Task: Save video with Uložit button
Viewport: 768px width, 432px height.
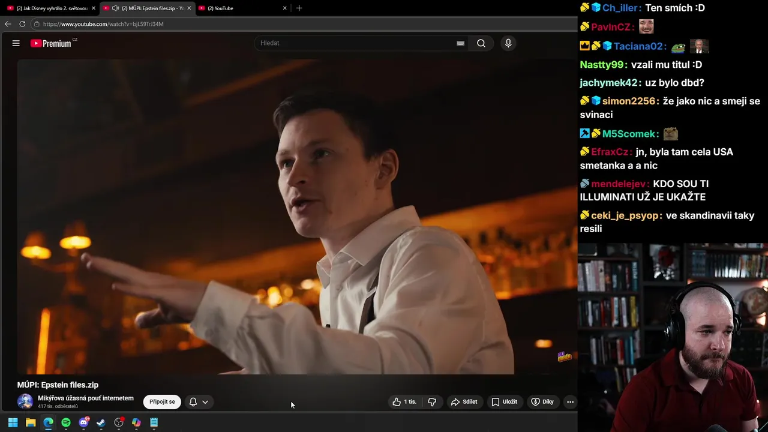Action: [505, 402]
